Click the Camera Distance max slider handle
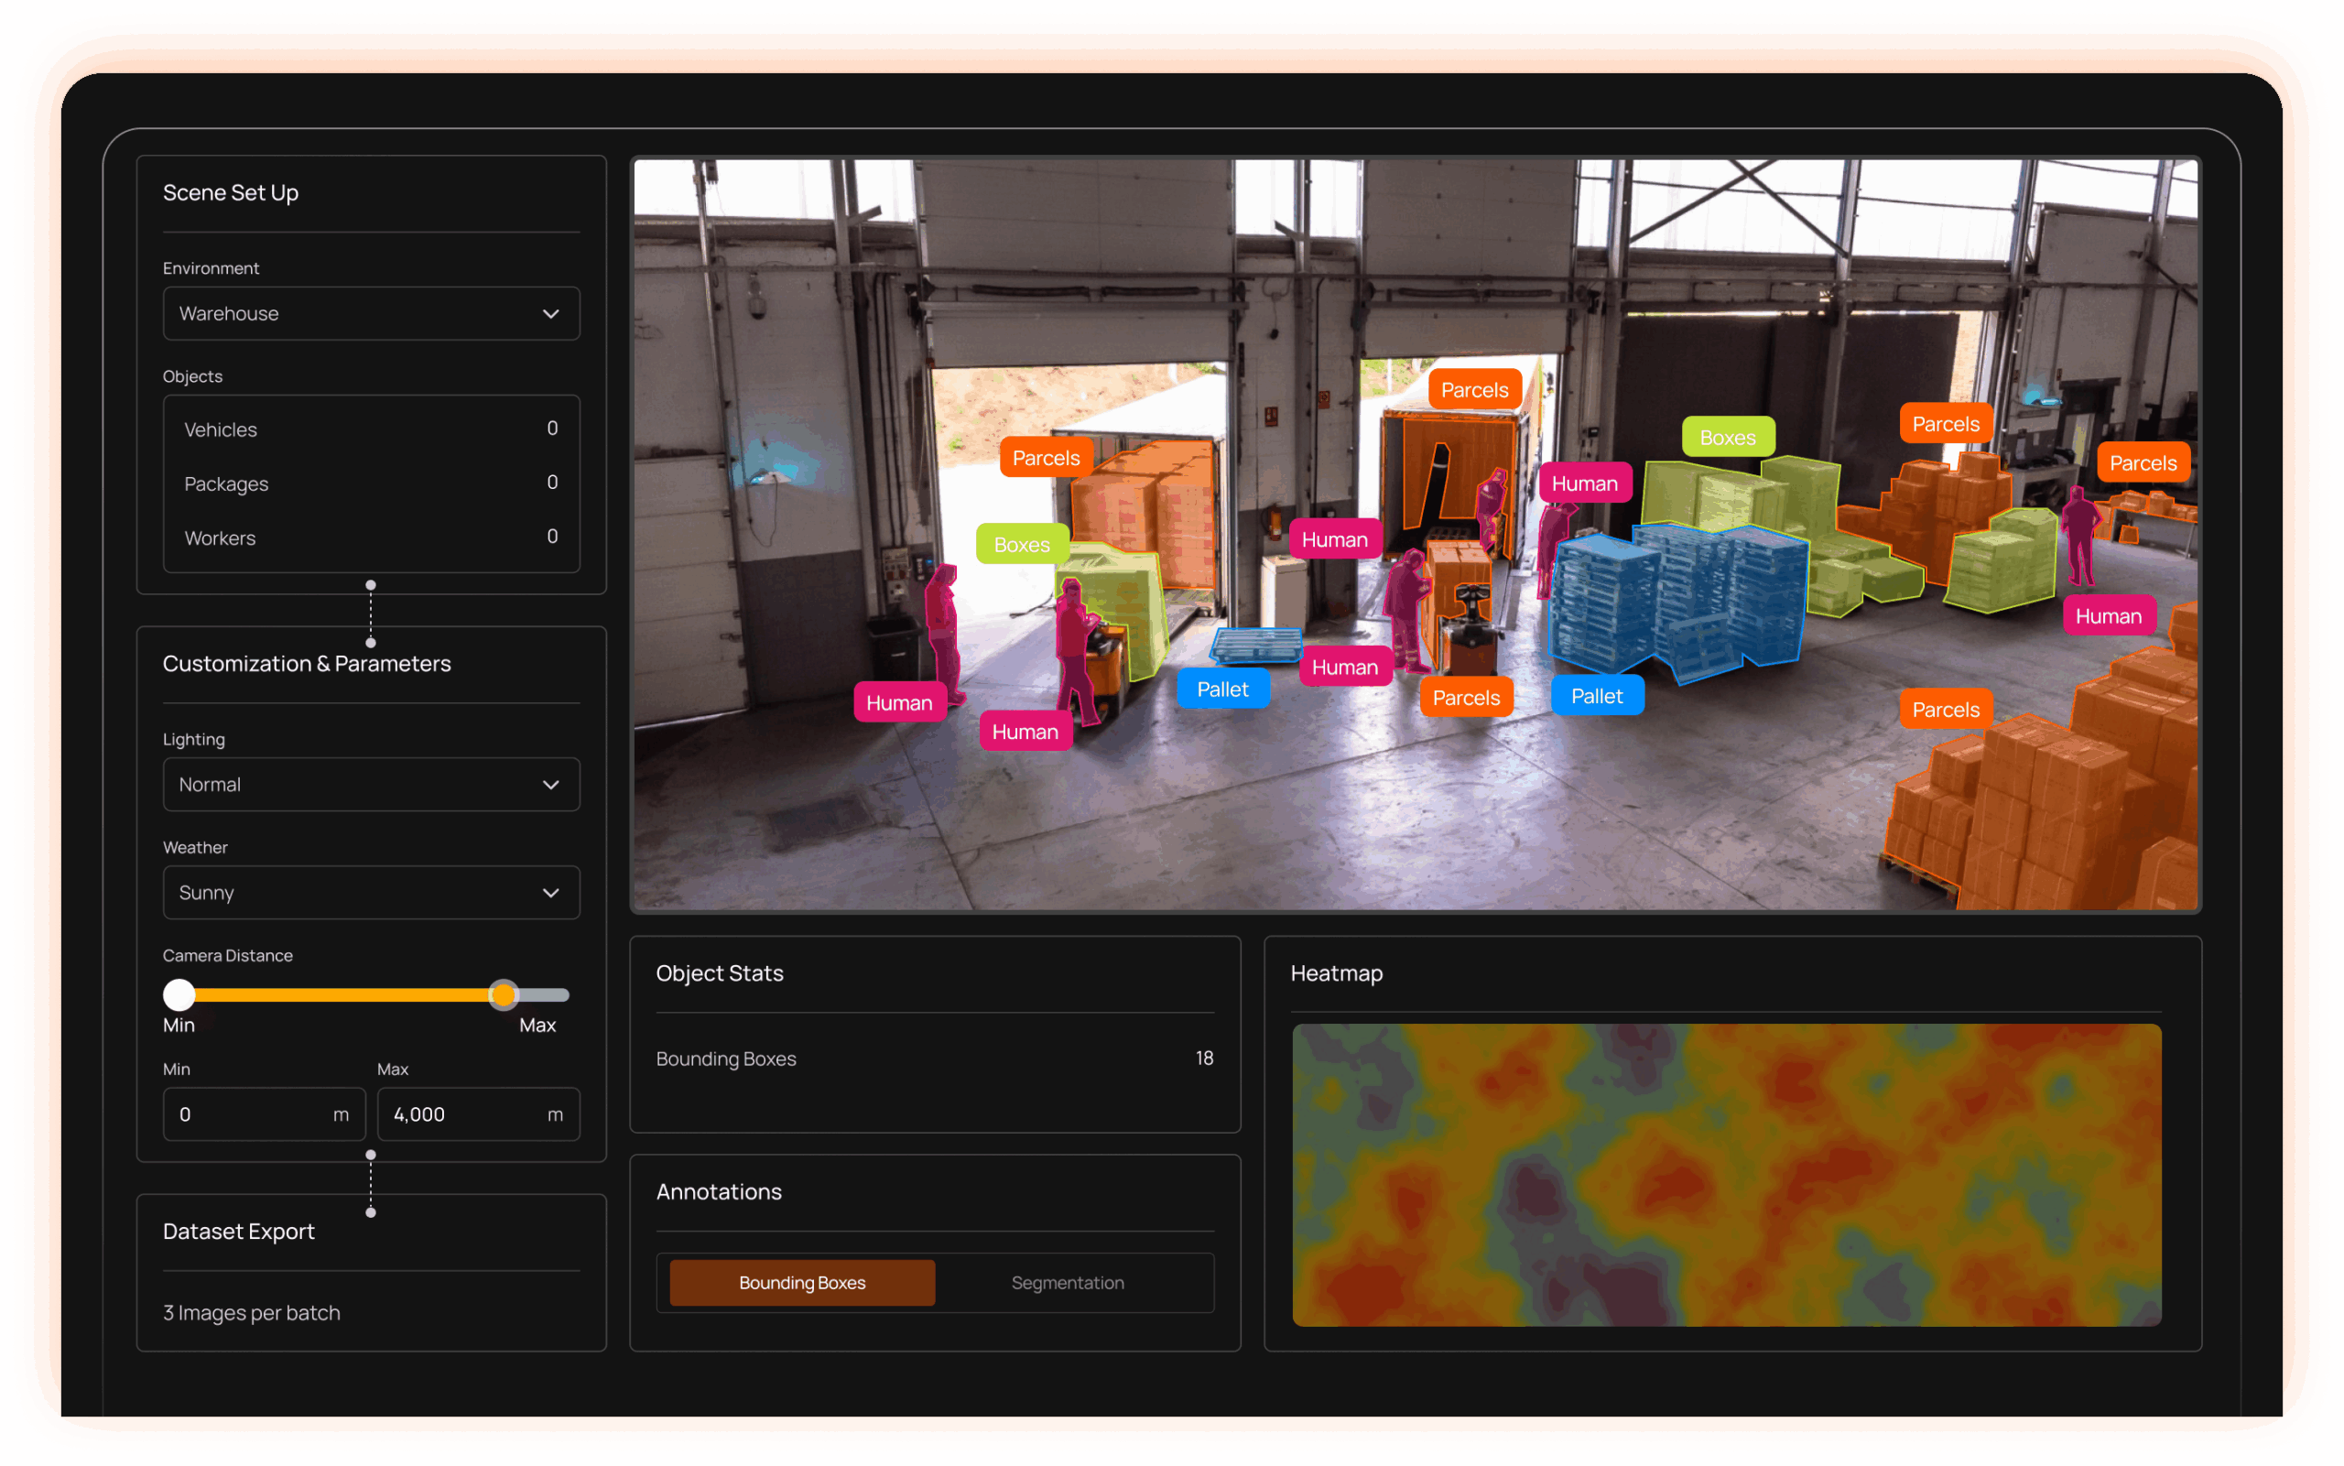Image resolution: width=2344 pixels, height=1466 pixels. [503, 994]
